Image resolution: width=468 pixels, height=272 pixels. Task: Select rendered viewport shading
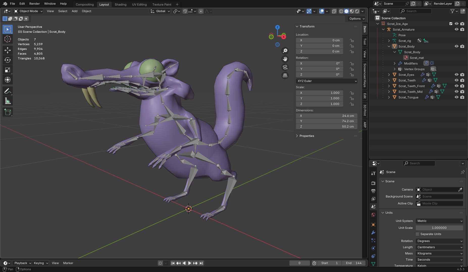[x=357, y=11]
